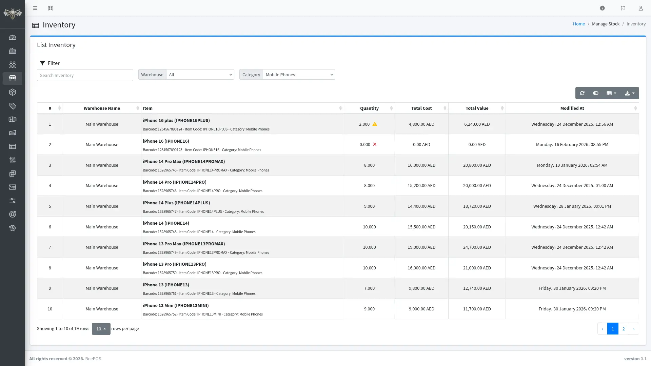Open the Customers section in the sidebar

tap(13, 65)
